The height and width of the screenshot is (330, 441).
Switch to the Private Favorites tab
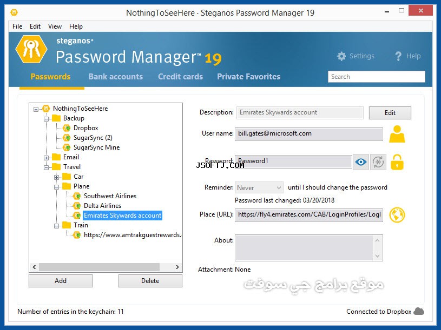click(248, 77)
